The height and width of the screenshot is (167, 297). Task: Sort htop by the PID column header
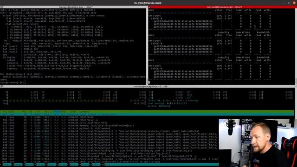coord(5,111)
